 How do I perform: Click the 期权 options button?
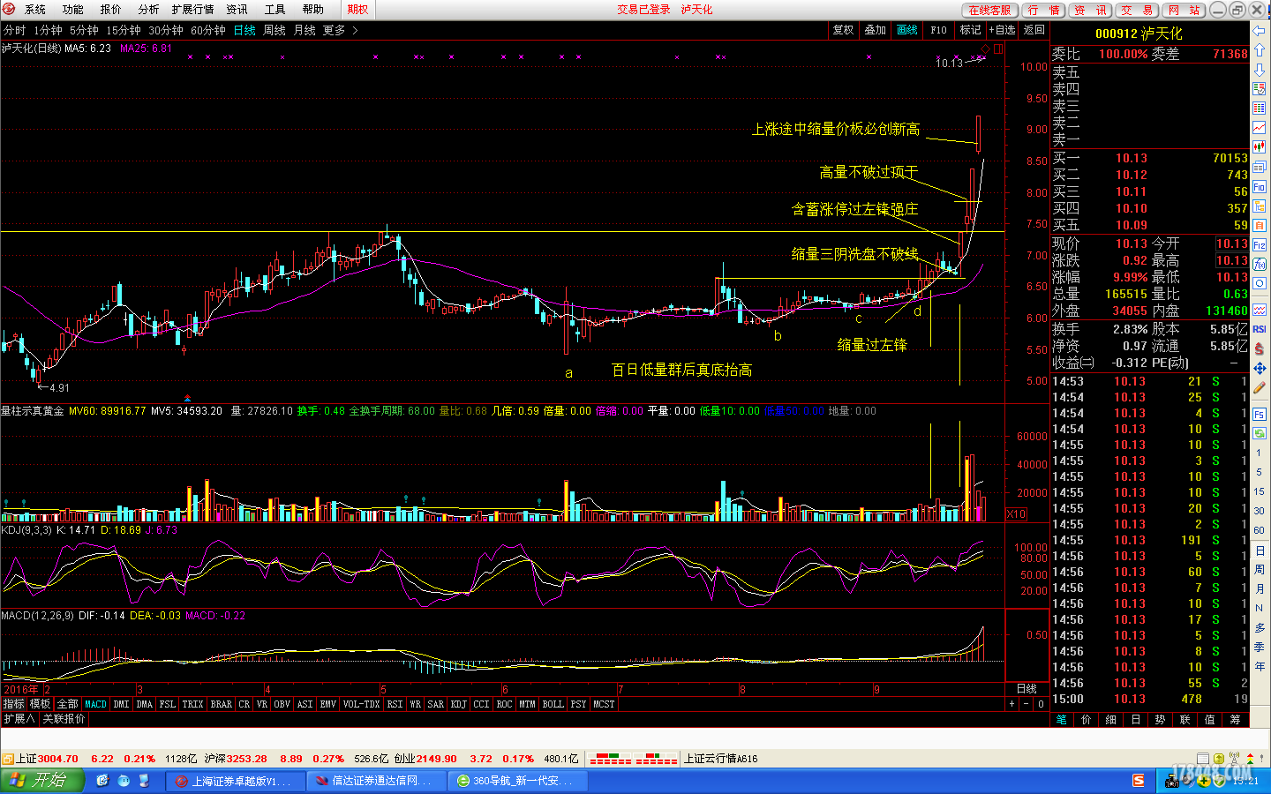pyautogui.click(x=357, y=10)
